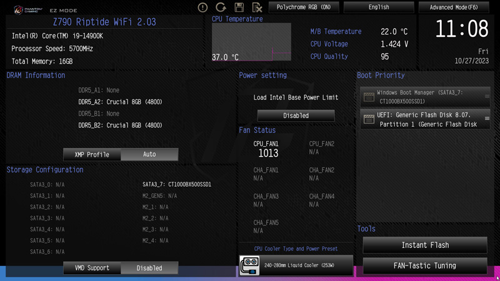Screen dimensions: 500x281
Task: Click the XMP Profile label button
Action: coord(92,154)
